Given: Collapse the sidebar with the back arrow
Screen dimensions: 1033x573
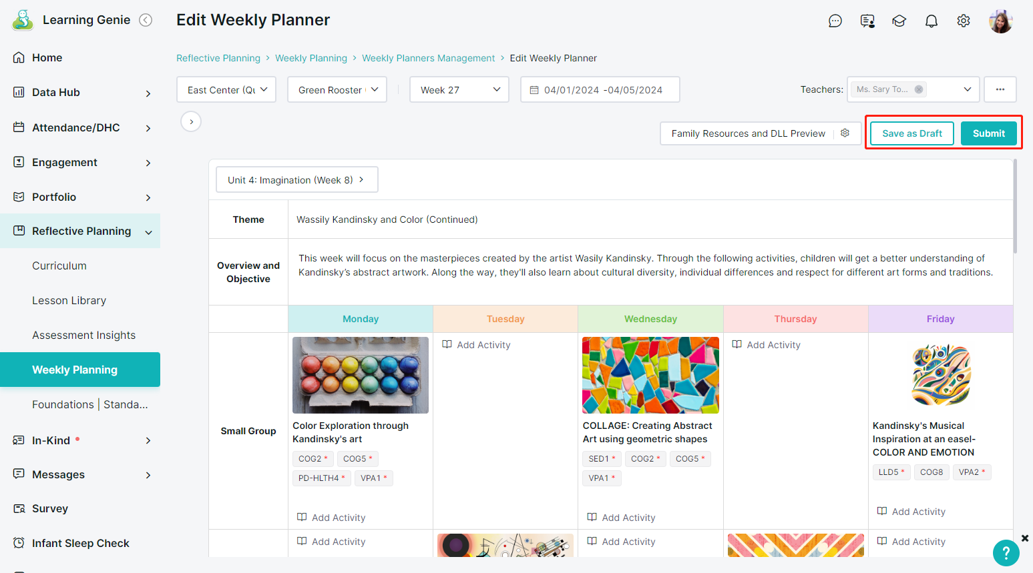Looking at the screenshot, I should [146, 20].
